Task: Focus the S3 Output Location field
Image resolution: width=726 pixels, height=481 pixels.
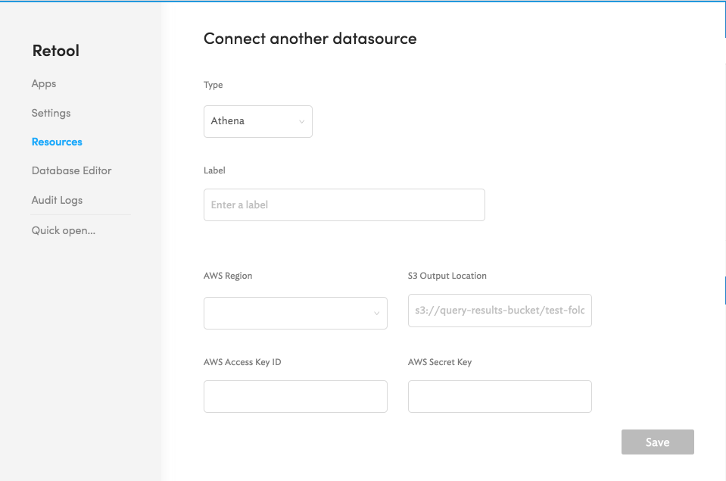Action: [500, 311]
